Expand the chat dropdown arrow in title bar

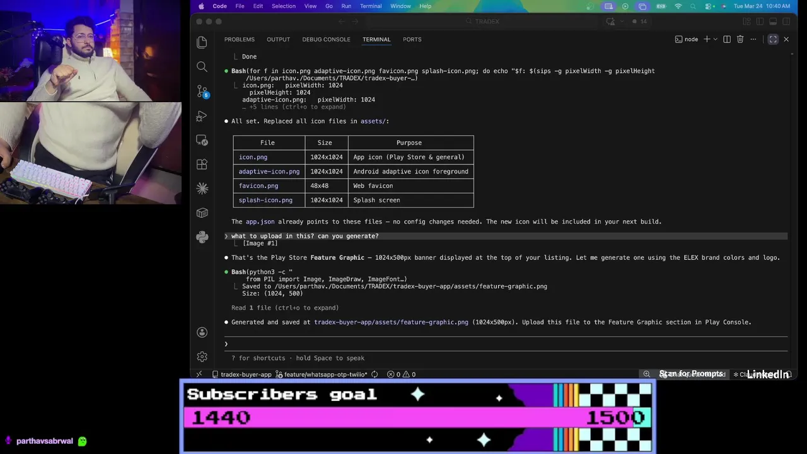[x=620, y=21]
